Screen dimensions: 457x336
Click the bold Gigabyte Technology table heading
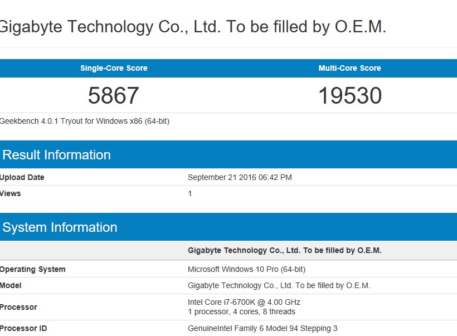click(284, 250)
